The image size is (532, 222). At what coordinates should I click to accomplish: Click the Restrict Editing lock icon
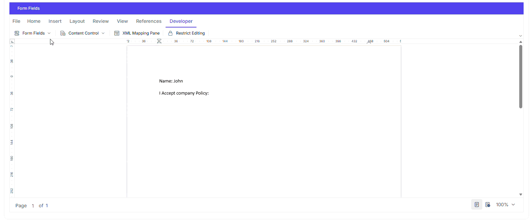tap(170, 33)
